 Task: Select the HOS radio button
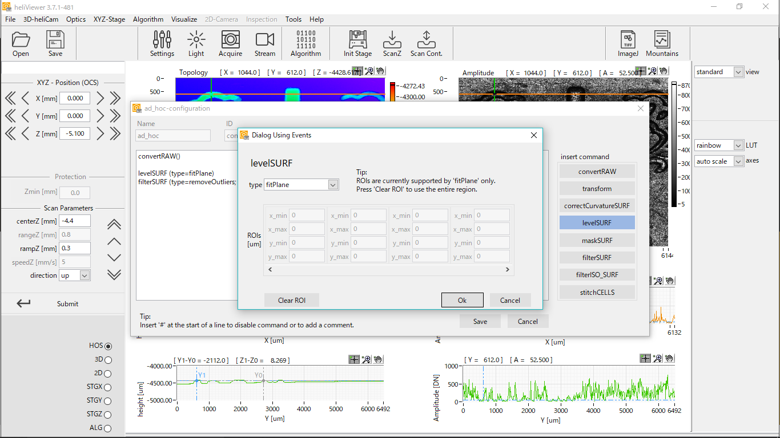pyautogui.click(x=108, y=346)
